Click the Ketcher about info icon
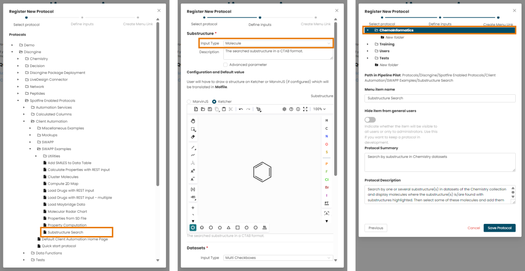The image size is (525, 271). pos(298,109)
